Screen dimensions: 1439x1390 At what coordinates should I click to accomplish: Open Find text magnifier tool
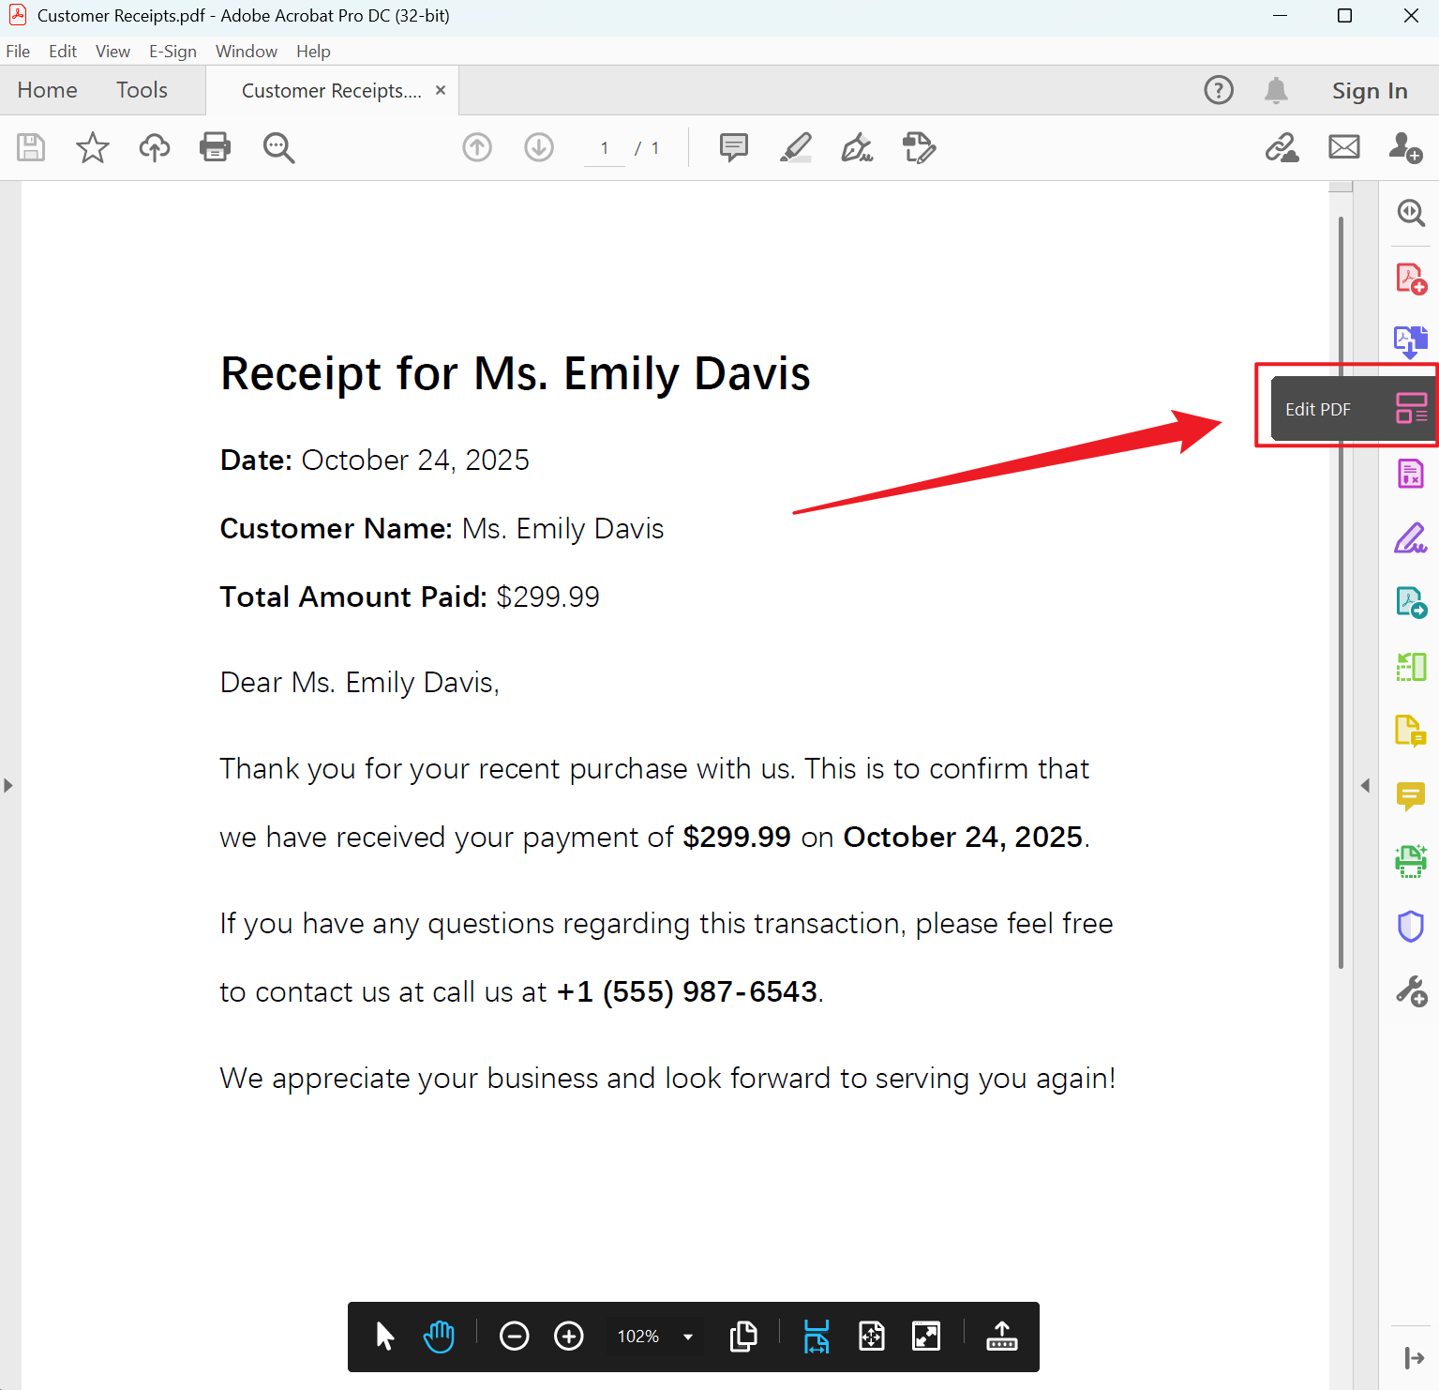point(278,147)
